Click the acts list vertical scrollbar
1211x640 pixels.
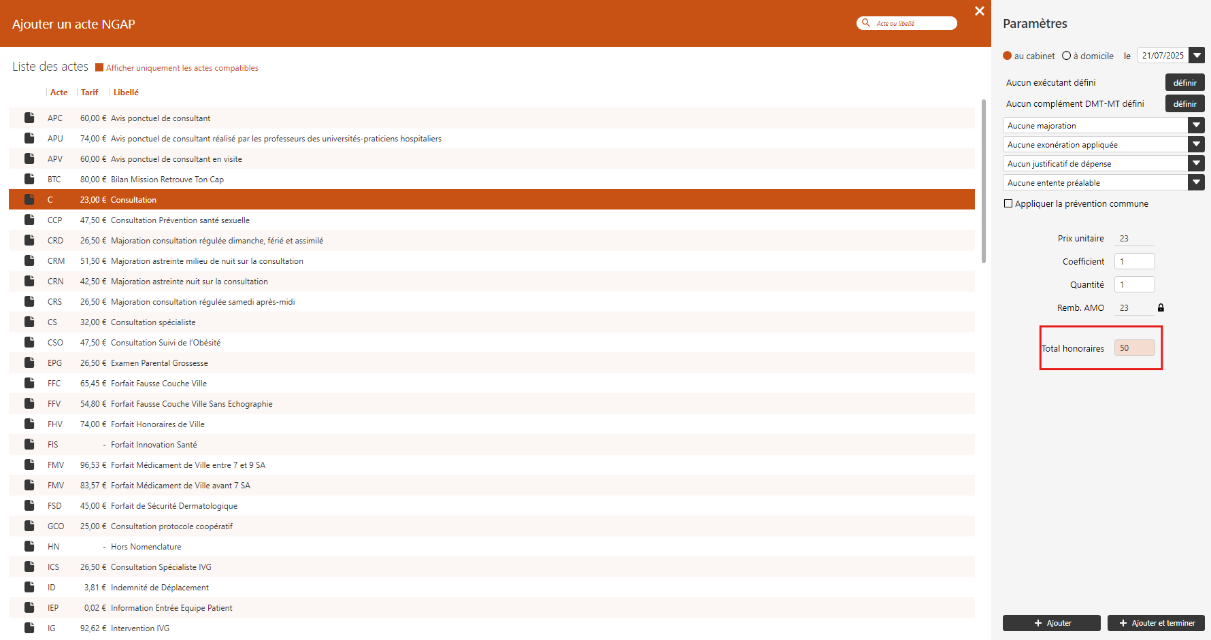[983, 182]
